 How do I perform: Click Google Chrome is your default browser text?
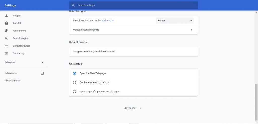(94, 52)
